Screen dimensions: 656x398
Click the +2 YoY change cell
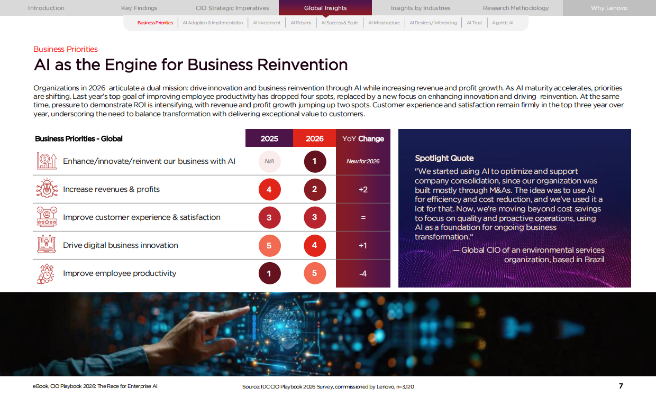(x=363, y=189)
